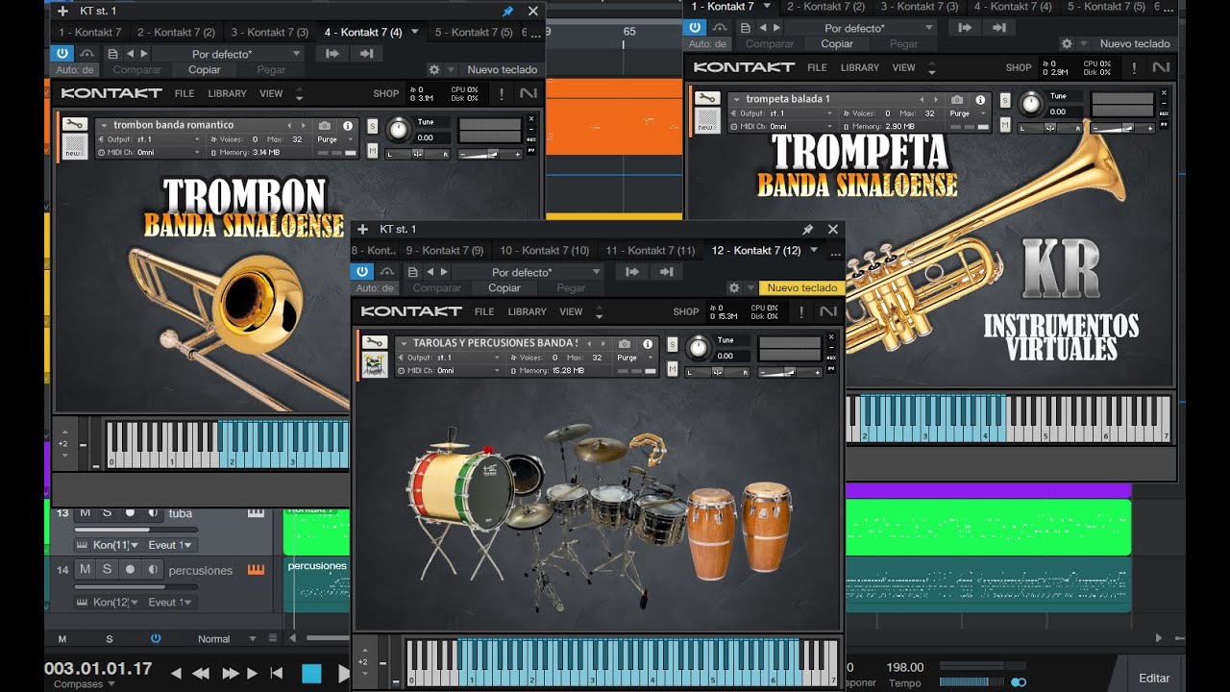
Task: Open info icon in trompeta instrument header
Action: (979, 100)
